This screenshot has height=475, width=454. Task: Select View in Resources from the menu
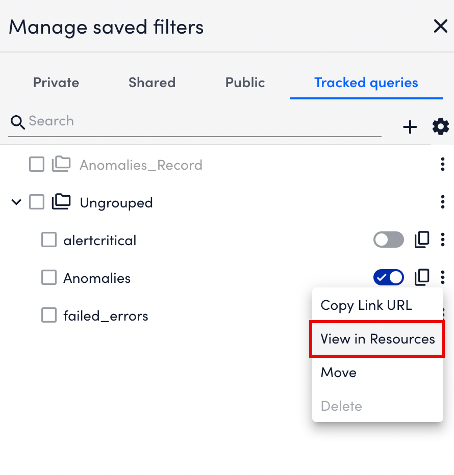pos(377,339)
